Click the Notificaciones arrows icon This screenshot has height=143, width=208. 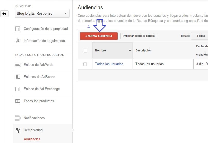point(18,118)
